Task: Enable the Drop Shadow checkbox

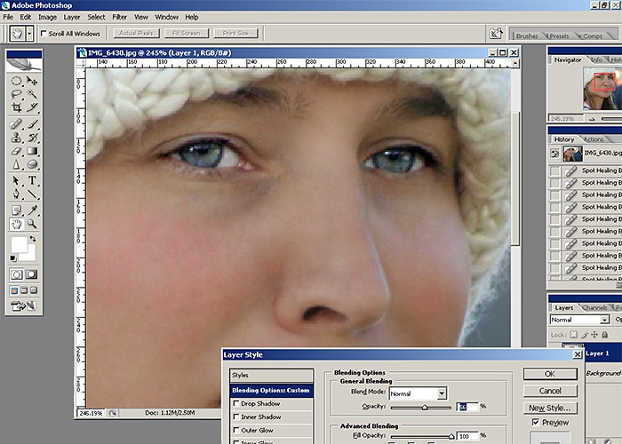Action: click(236, 403)
